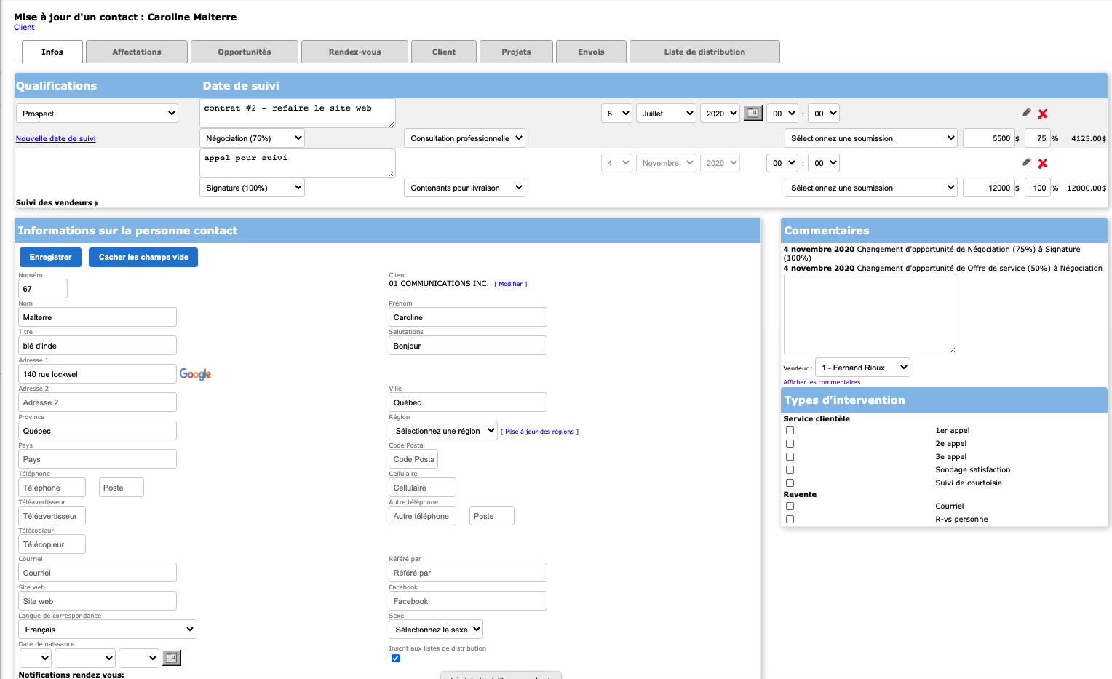The width and height of the screenshot is (1112, 679).
Task: Change vendor in '1 - Fernand Rioux' dropdown
Action: [x=862, y=367]
